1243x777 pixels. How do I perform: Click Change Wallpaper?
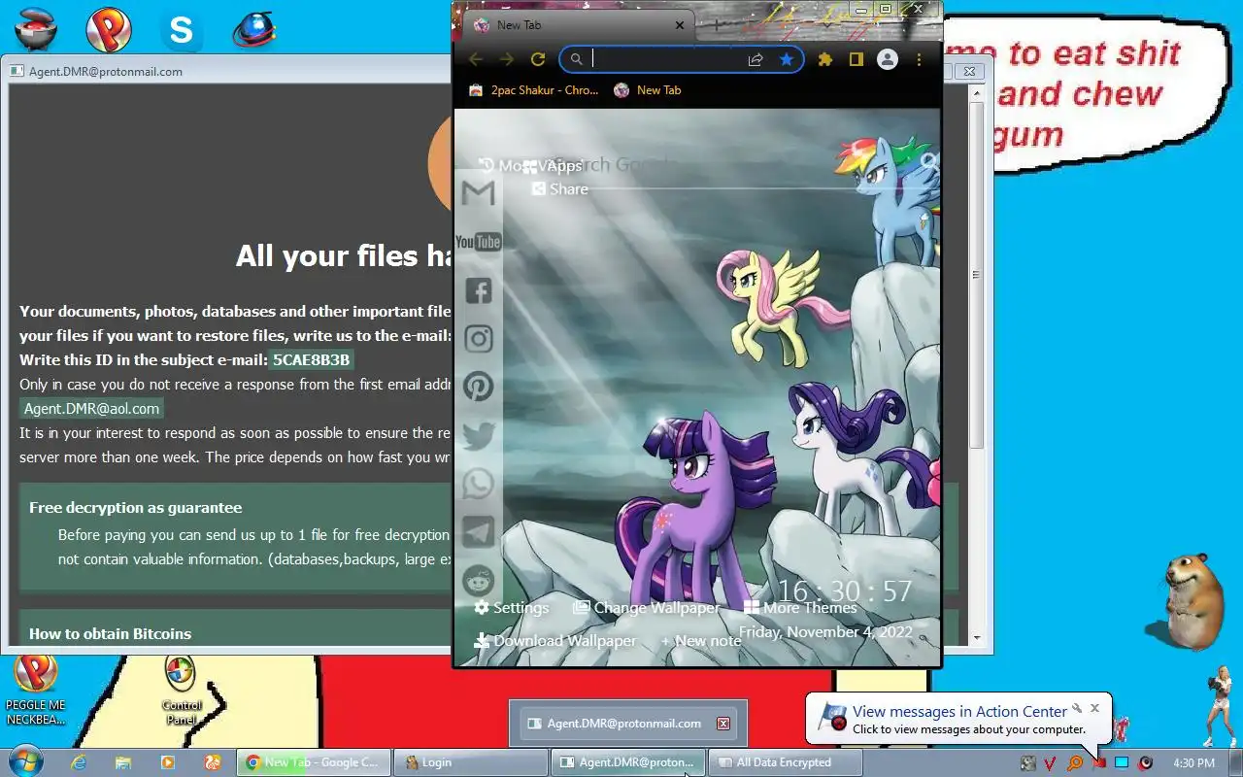point(647,608)
